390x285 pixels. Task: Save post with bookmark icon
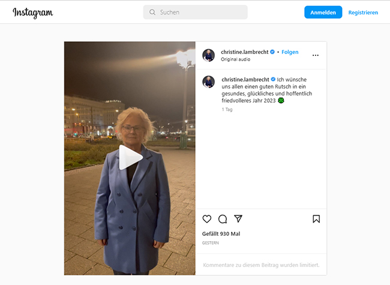[x=316, y=219]
